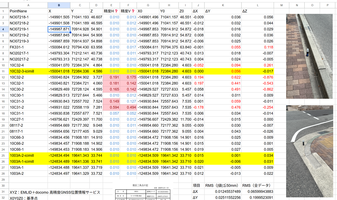This screenshot has width=337, height=200.
Task: Click the PointNane header cell
Action: pos(28,11)
